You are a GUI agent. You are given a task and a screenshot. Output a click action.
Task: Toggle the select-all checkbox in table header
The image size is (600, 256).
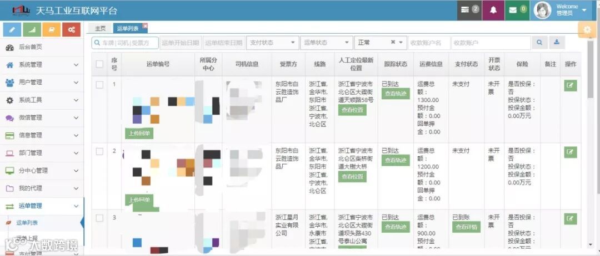pos(99,64)
